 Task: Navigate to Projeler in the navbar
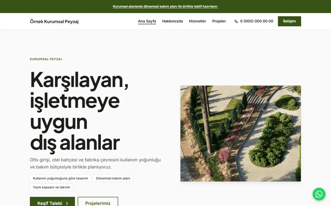pos(219,21)
